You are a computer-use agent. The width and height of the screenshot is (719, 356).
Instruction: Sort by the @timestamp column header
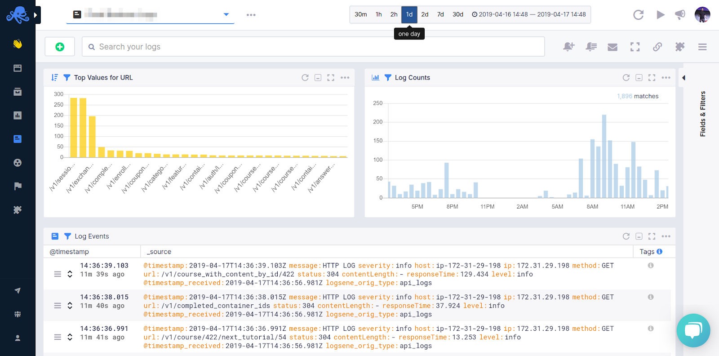[69, 252]
